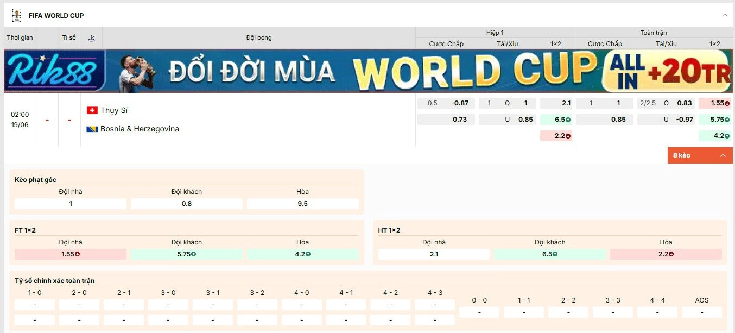Click the match time 02:00 19/06
735x333 pixels.
[20, 120]
